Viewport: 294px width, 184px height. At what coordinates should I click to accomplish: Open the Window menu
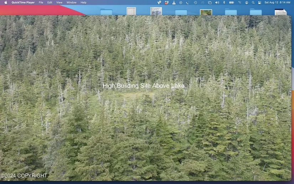click(x=71, y=2)
